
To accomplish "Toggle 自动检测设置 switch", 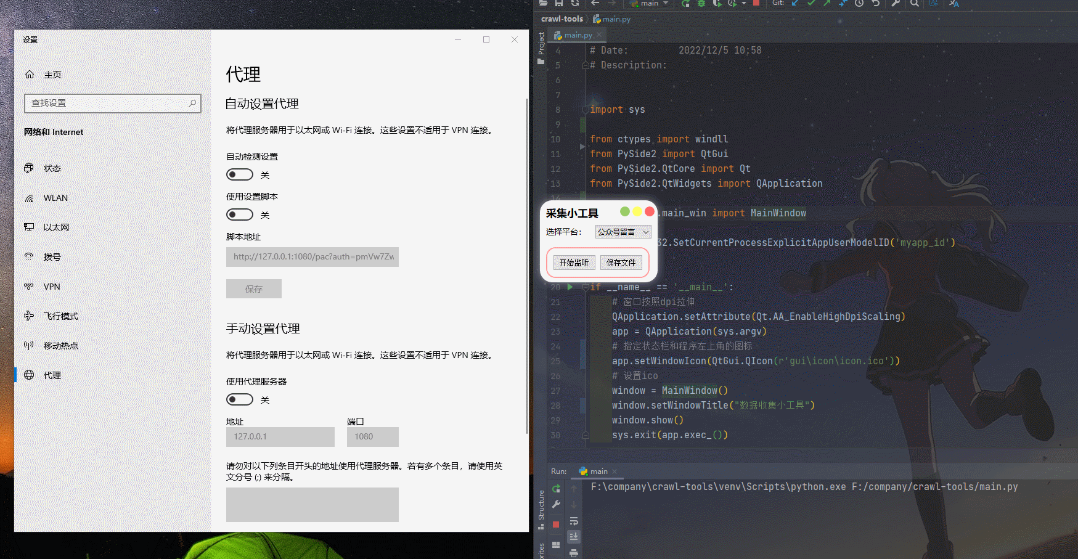I will tap(240, 174).
